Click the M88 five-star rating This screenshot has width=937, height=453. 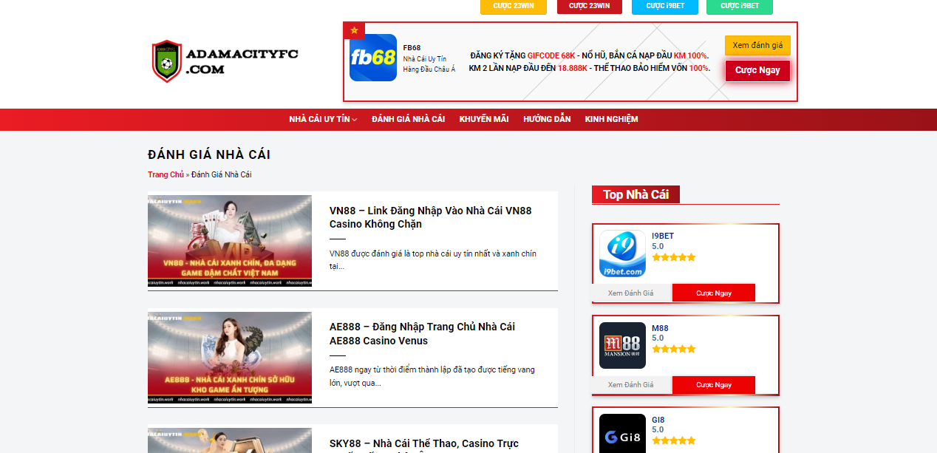click(x=674, y=349)
